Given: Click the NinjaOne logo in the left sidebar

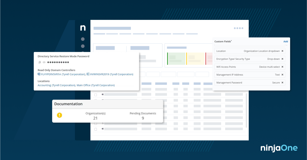Looking at the screenshot, I should click(83, 28).
